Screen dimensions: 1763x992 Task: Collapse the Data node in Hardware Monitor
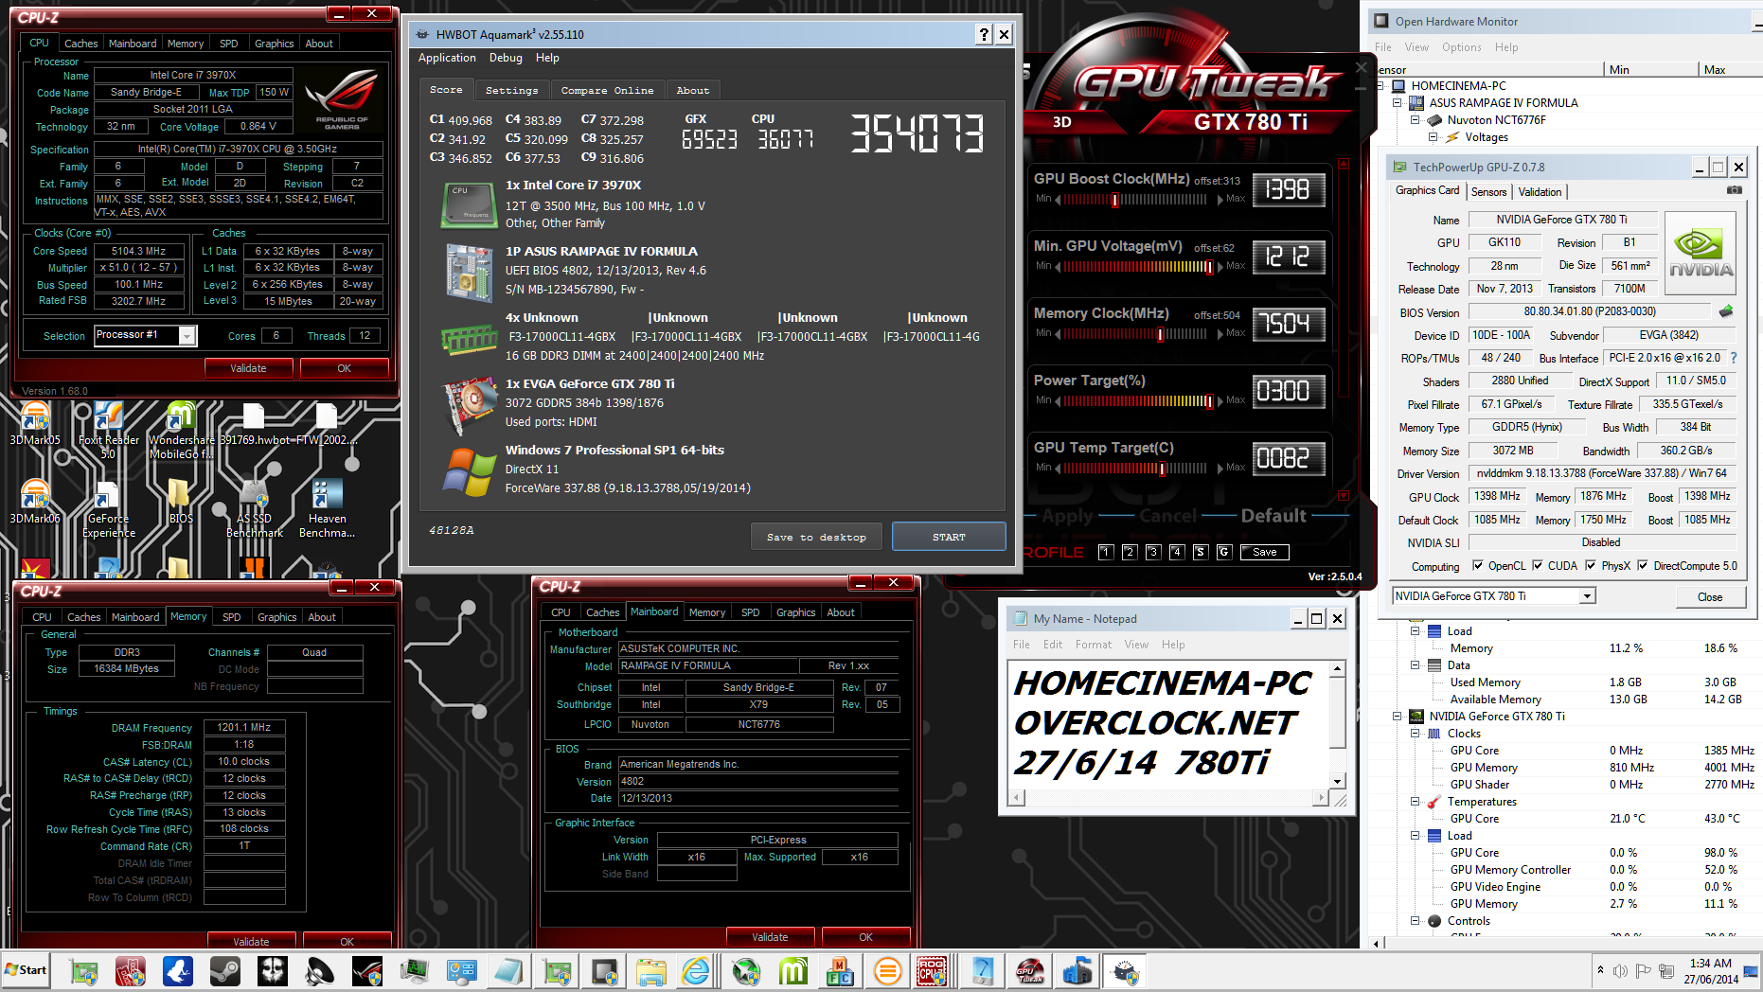tap(1416, 664)
